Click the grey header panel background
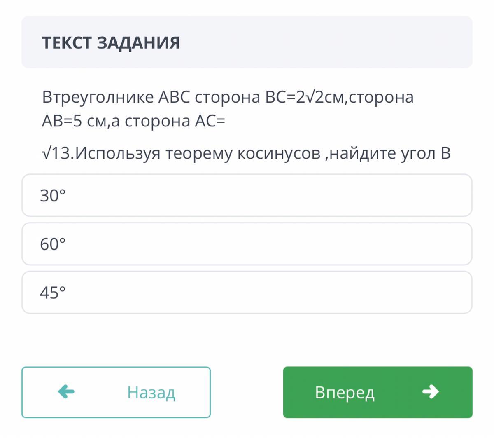Screen dimensions: 494x438 329,42
